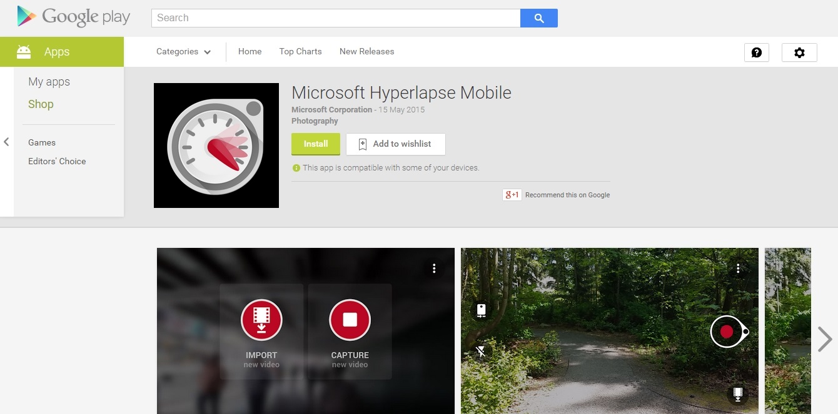Go to the Home tab
Viewport: 838px width, 414px height.
tap(250, 51)
